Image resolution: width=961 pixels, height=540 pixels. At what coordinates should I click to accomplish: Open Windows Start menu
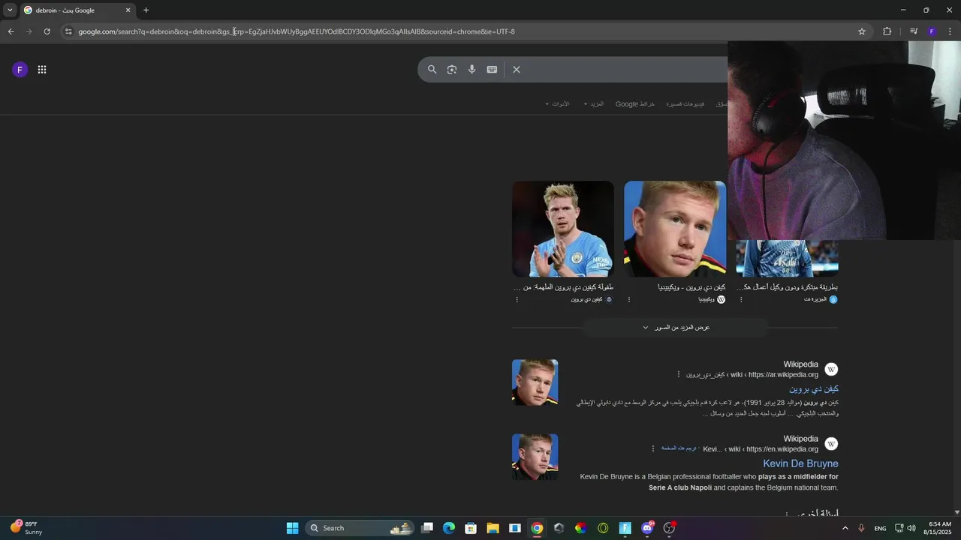click(292, 528)
